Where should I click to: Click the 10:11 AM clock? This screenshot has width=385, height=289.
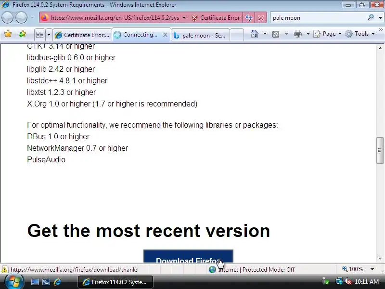point(367,282)
